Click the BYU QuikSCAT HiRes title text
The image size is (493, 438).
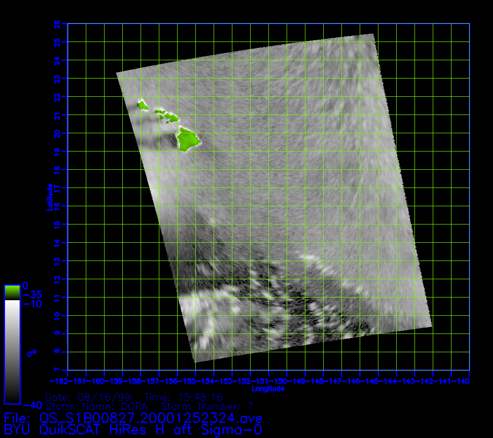tap(133, 429)
